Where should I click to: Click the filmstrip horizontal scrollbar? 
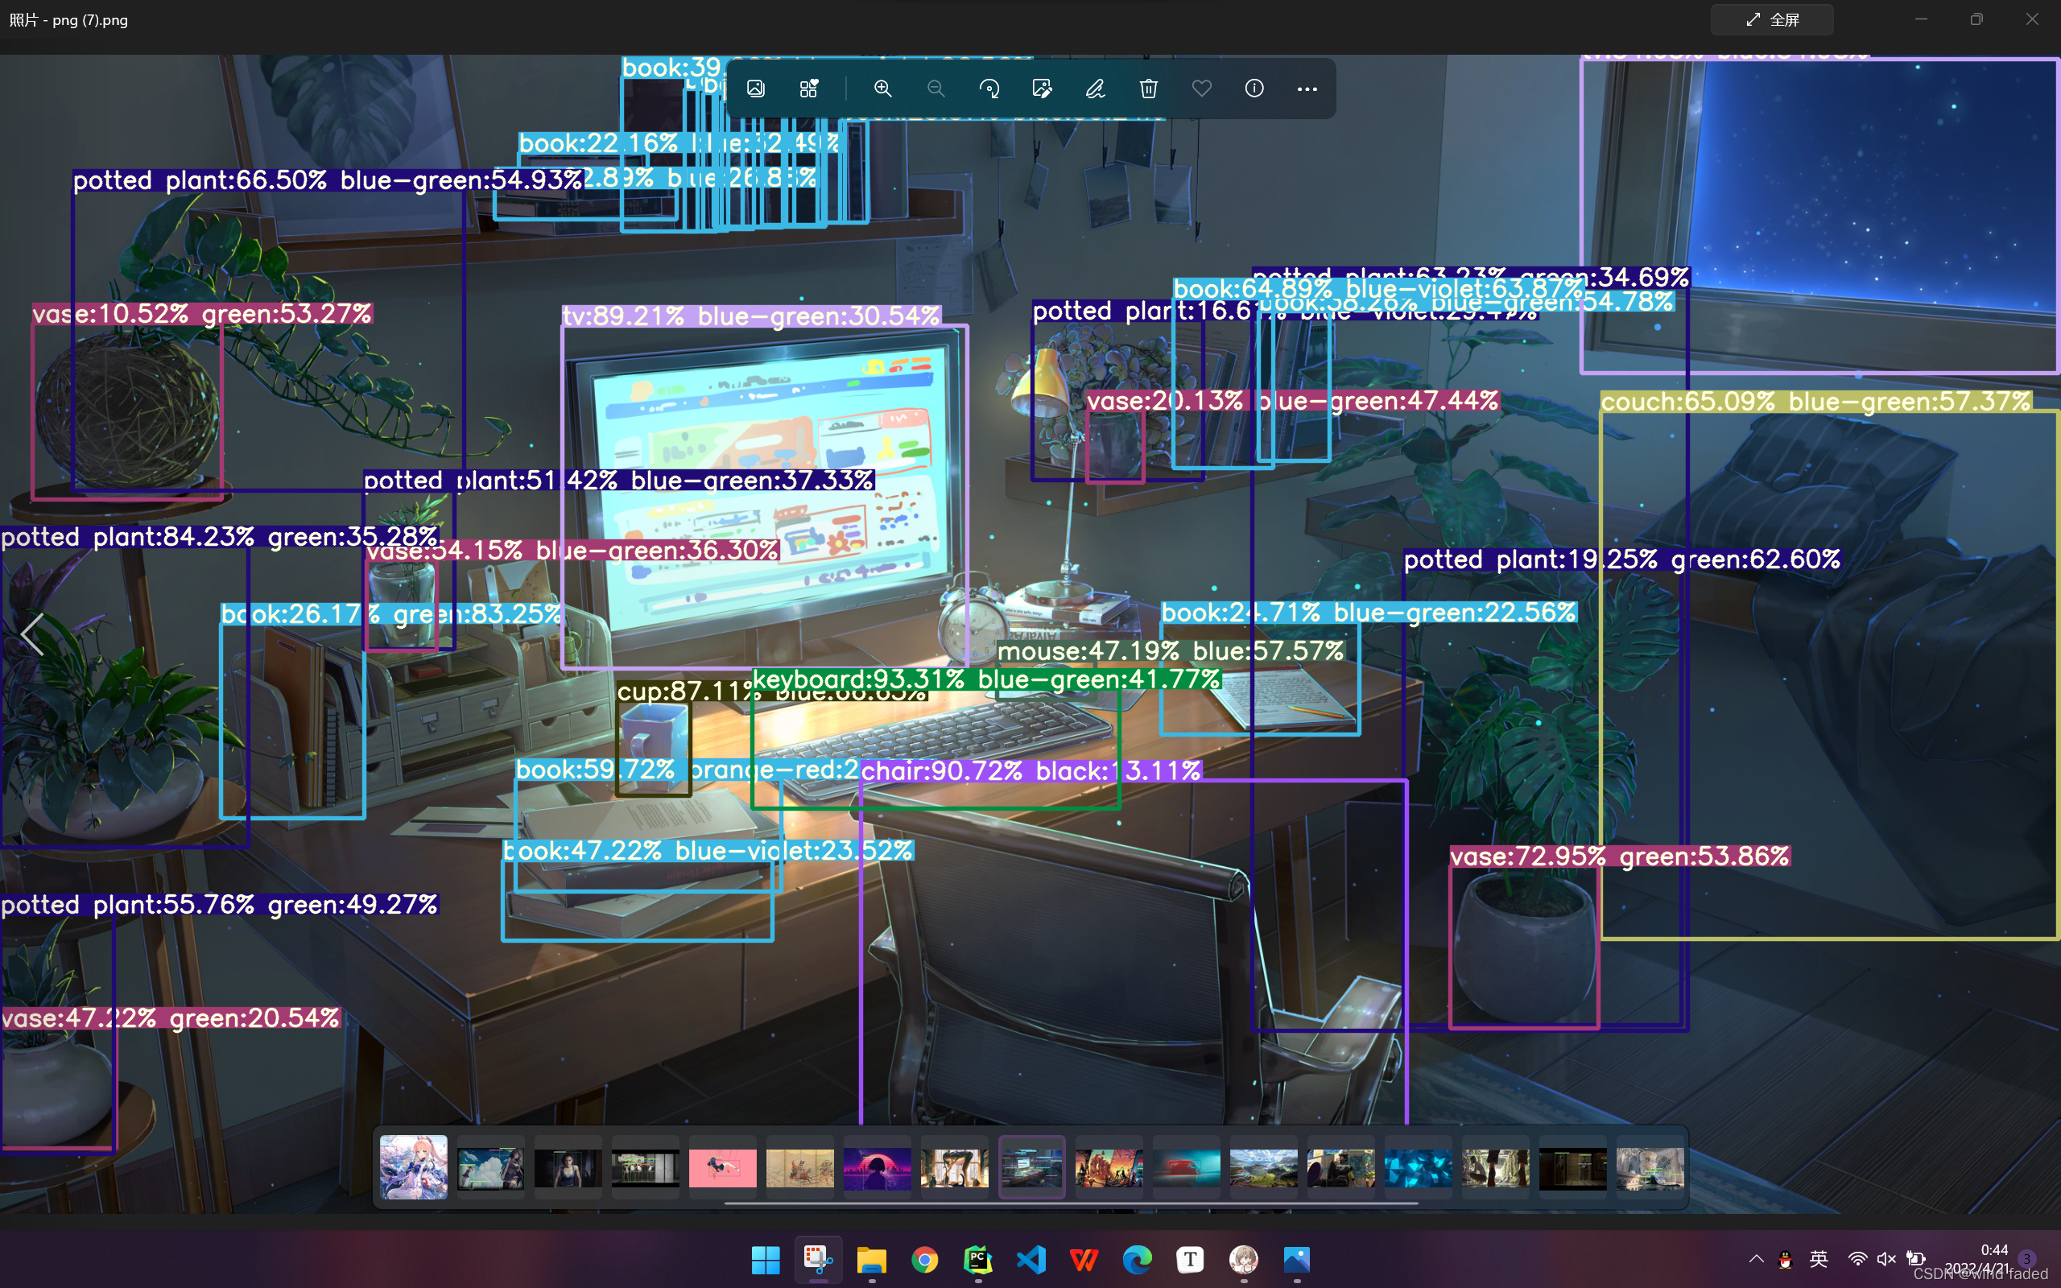[x=1071, y=1203]
